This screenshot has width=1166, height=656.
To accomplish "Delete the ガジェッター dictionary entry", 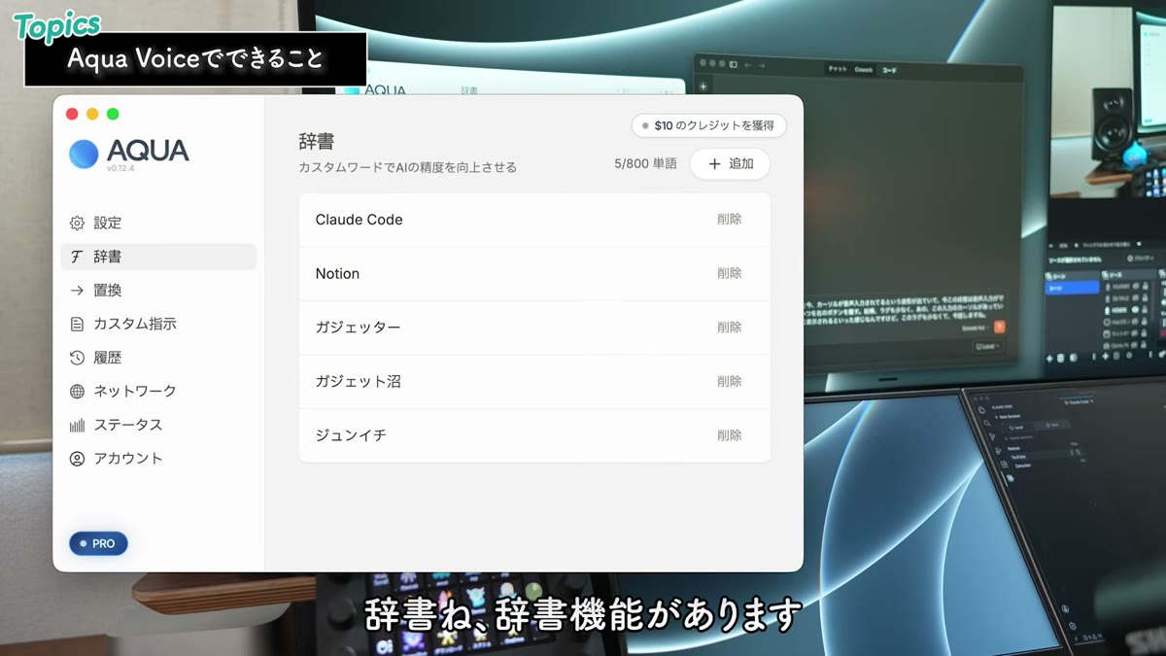I will (730, 328).
